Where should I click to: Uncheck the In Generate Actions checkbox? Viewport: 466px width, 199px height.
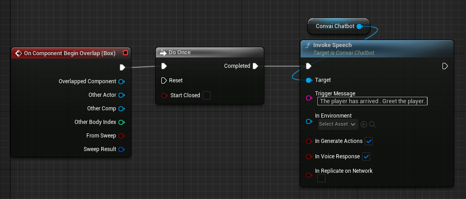369,141
